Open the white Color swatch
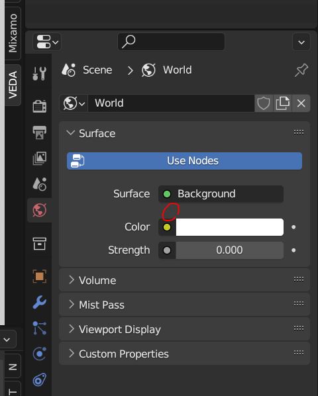 pos(230,227)
